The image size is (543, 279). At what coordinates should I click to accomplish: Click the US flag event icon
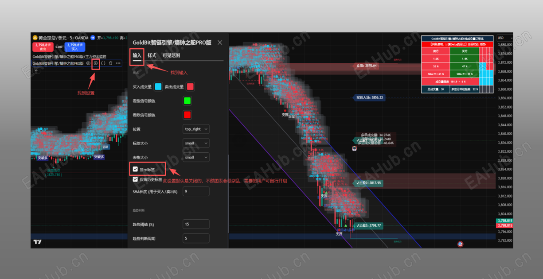click(460, 244)
